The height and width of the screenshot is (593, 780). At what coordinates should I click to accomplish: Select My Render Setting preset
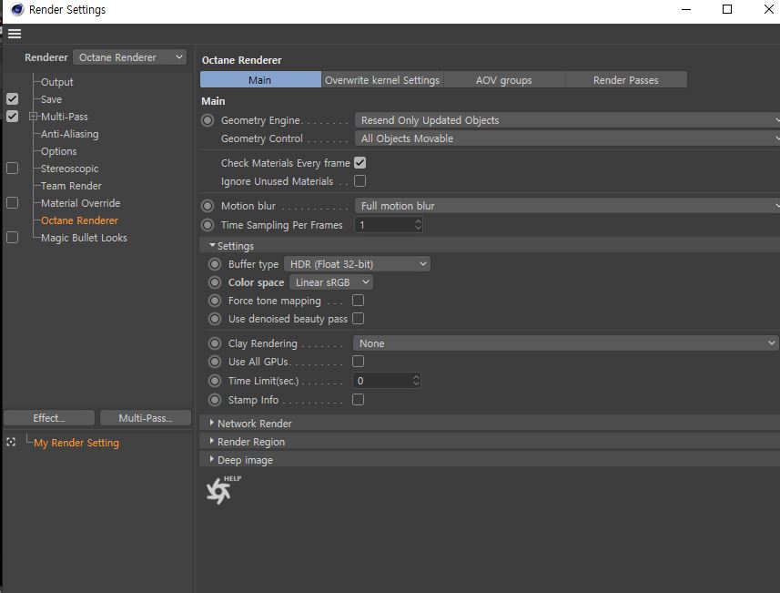[x=76, y=443]
